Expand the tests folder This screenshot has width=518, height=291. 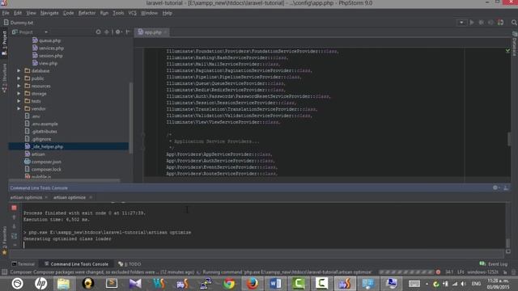[19, 101]
